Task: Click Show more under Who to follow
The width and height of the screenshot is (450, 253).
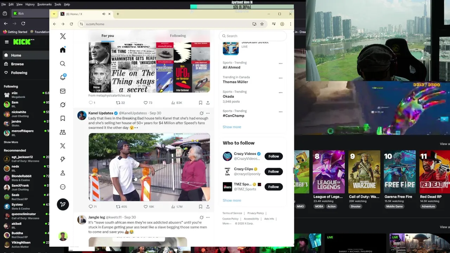Action: [x=232, y=200]
